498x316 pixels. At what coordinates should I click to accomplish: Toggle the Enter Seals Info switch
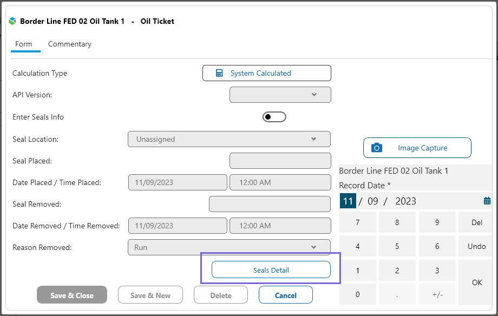[x=274, y=117]
